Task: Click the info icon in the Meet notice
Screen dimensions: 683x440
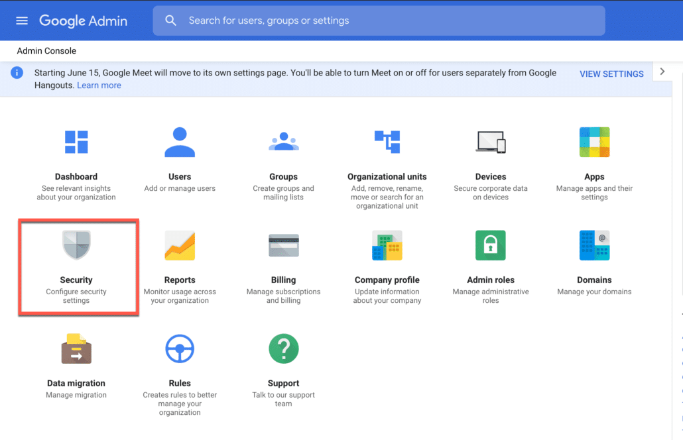Action: (17, 73)
